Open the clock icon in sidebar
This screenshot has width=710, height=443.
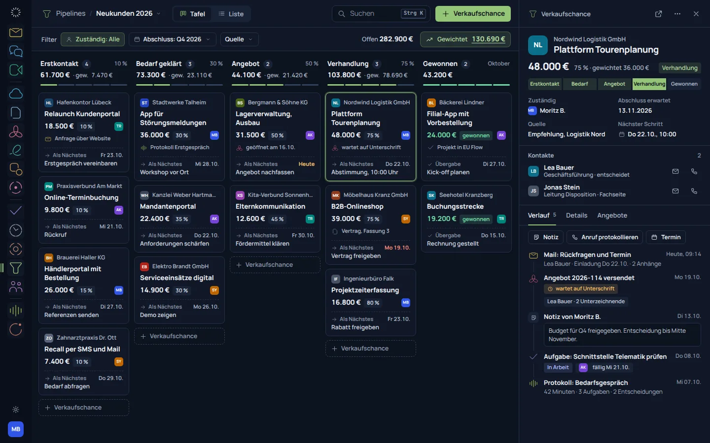pos(16,230)
